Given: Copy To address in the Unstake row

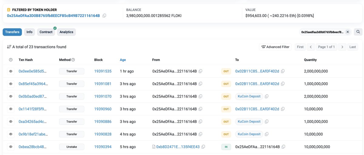Looking at the screenshot, I should click(x=283, y=147).
